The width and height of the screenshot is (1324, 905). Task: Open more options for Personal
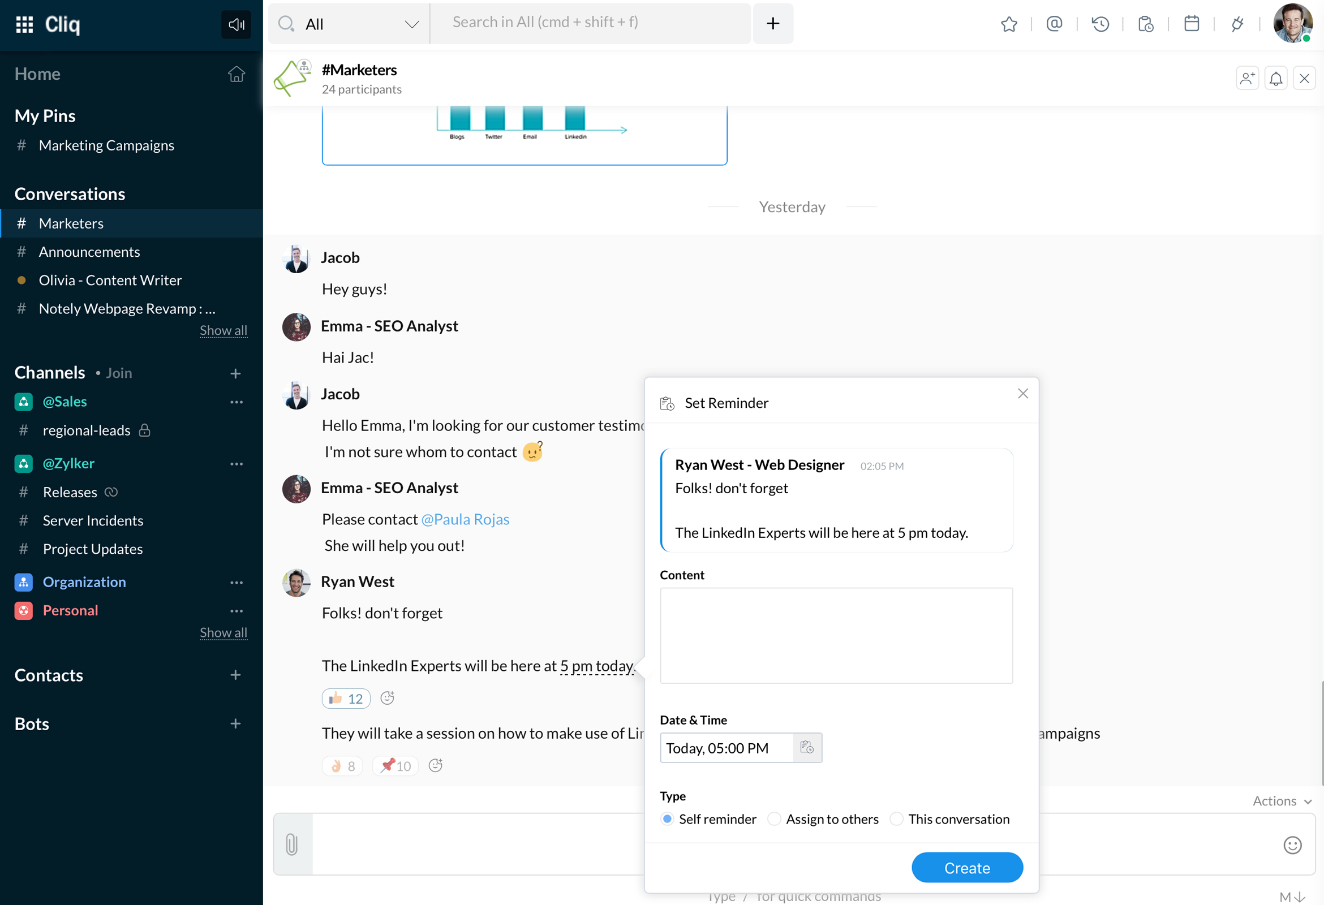[237, 611]
